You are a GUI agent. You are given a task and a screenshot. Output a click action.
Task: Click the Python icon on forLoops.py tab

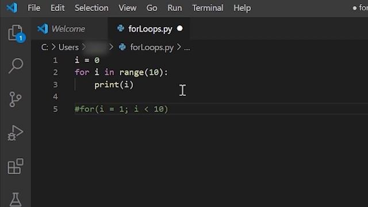(121, 28)
